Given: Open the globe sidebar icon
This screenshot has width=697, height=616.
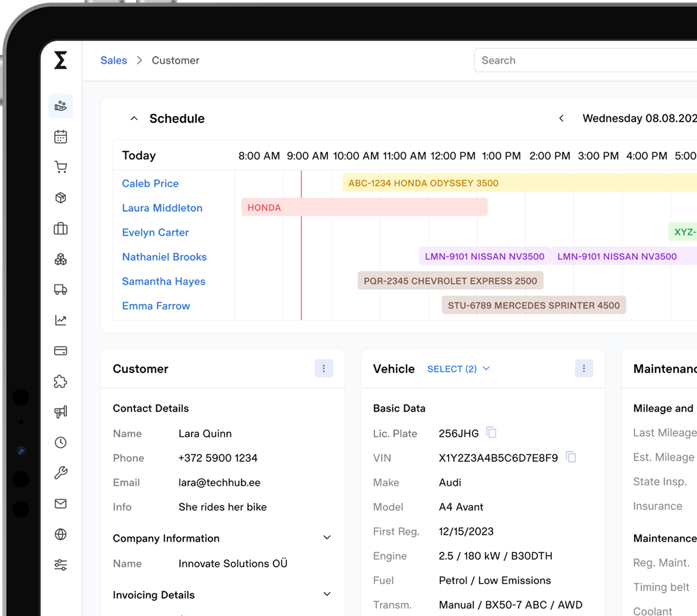Looking at the screenshot, I should (61, 534).
